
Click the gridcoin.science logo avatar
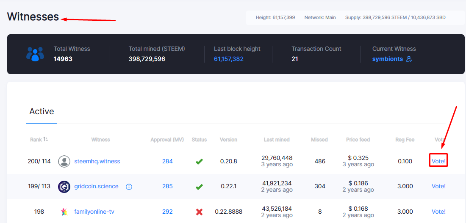coord(64,187)
